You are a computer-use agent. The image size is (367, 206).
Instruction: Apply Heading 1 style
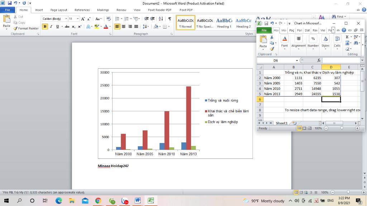[224, 23]
